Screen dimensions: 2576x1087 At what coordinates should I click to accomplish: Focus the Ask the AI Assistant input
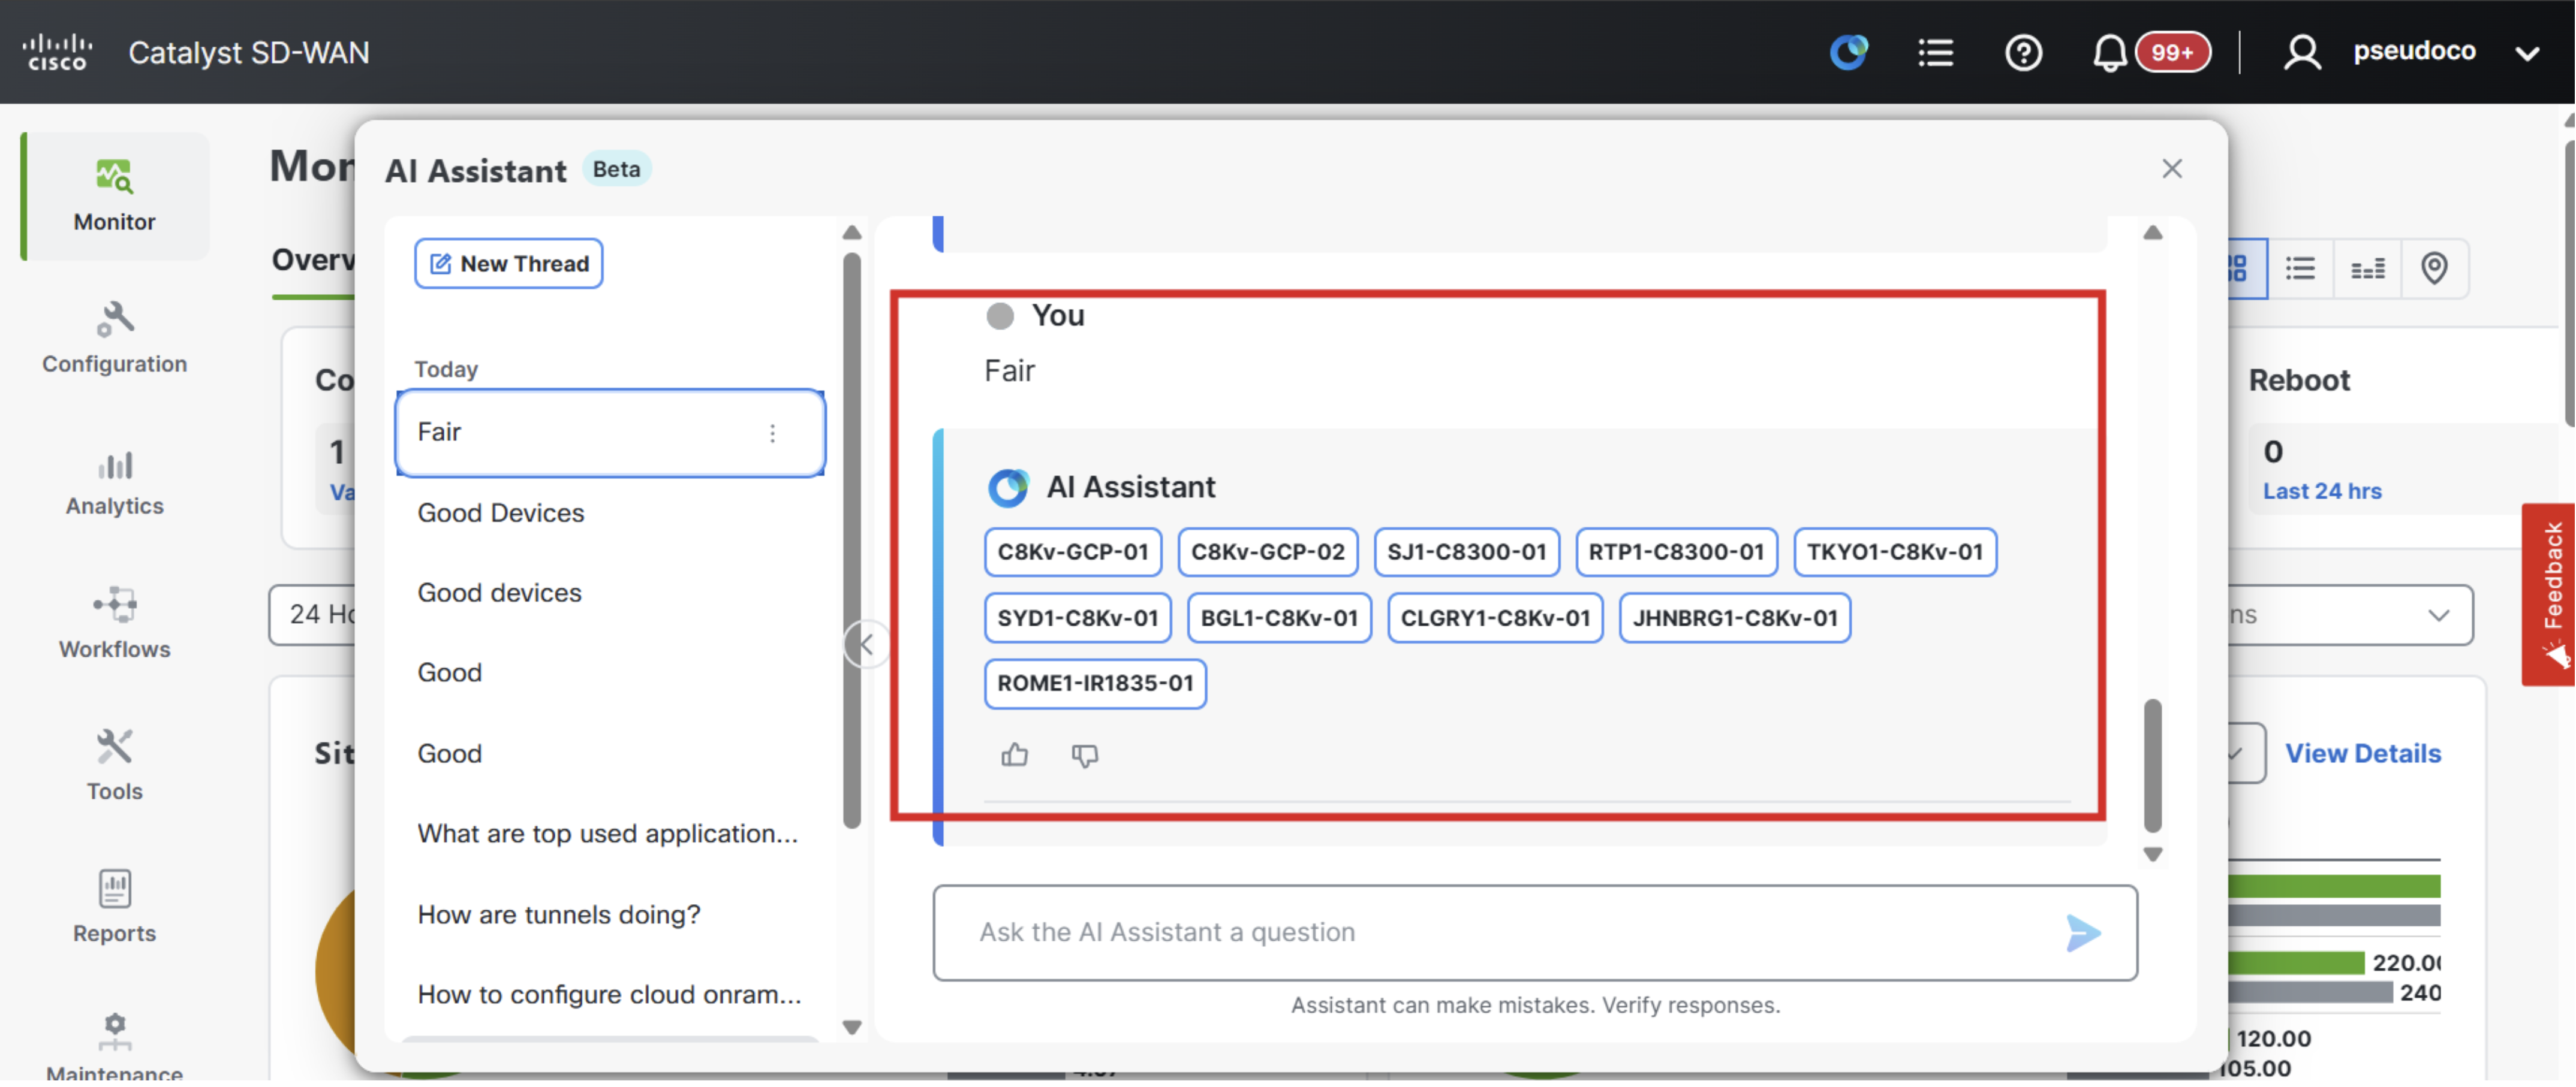tap(1534, 932)
